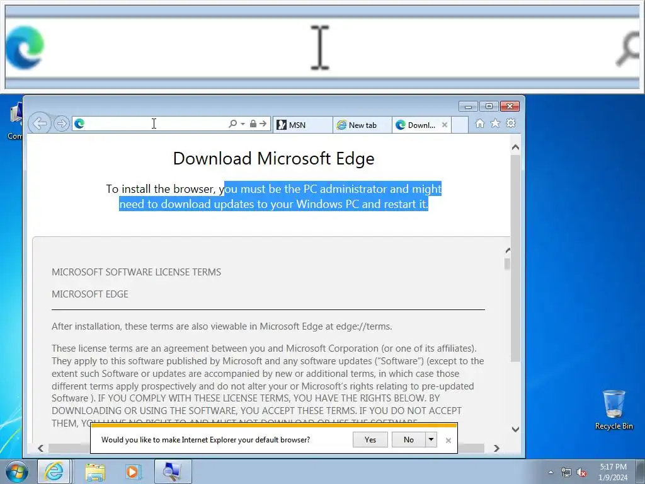
Task: Click the taskbar clock 5:17 PM
Action: [613, 472]
